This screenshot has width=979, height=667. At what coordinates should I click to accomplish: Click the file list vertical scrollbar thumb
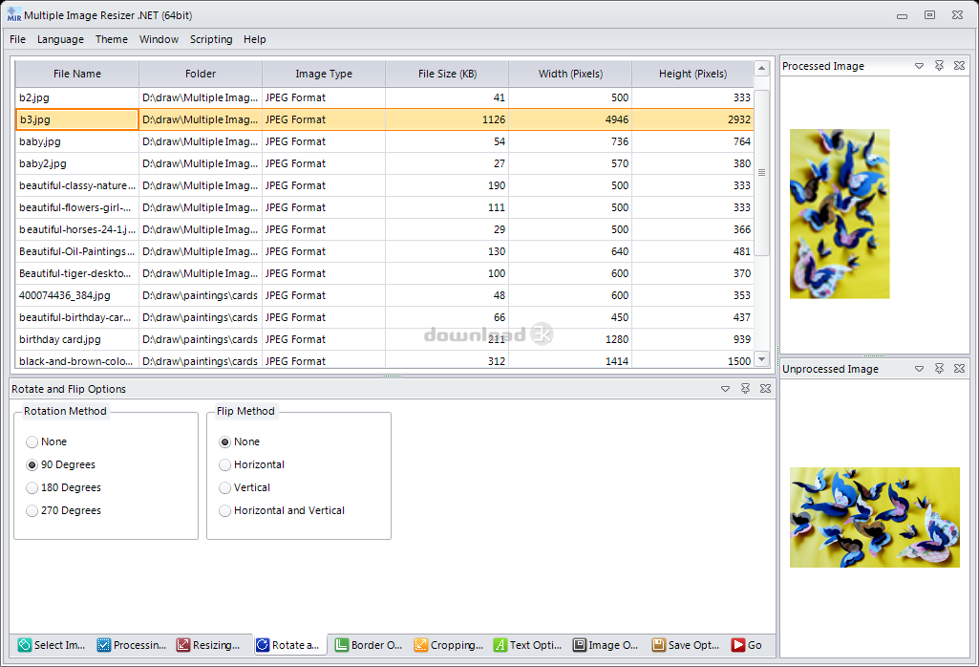point(762,172)
